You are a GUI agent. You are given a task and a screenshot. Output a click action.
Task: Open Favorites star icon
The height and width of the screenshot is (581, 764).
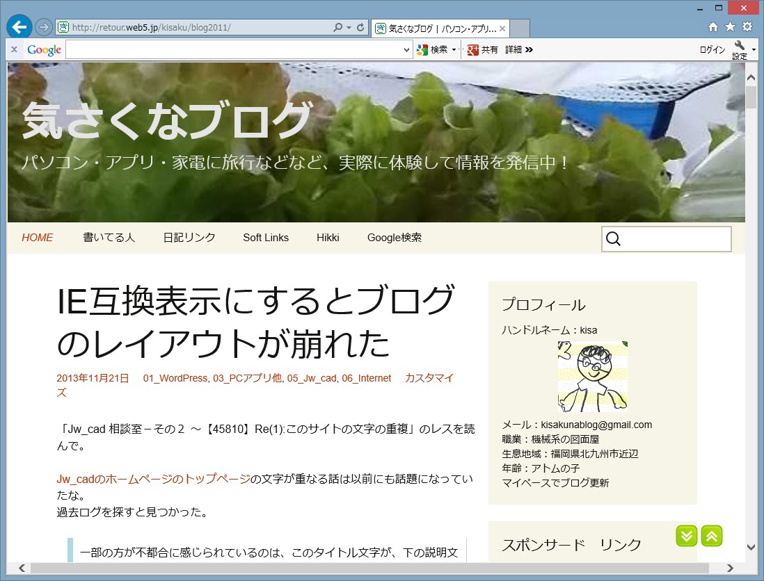click(x=730, y=27)
